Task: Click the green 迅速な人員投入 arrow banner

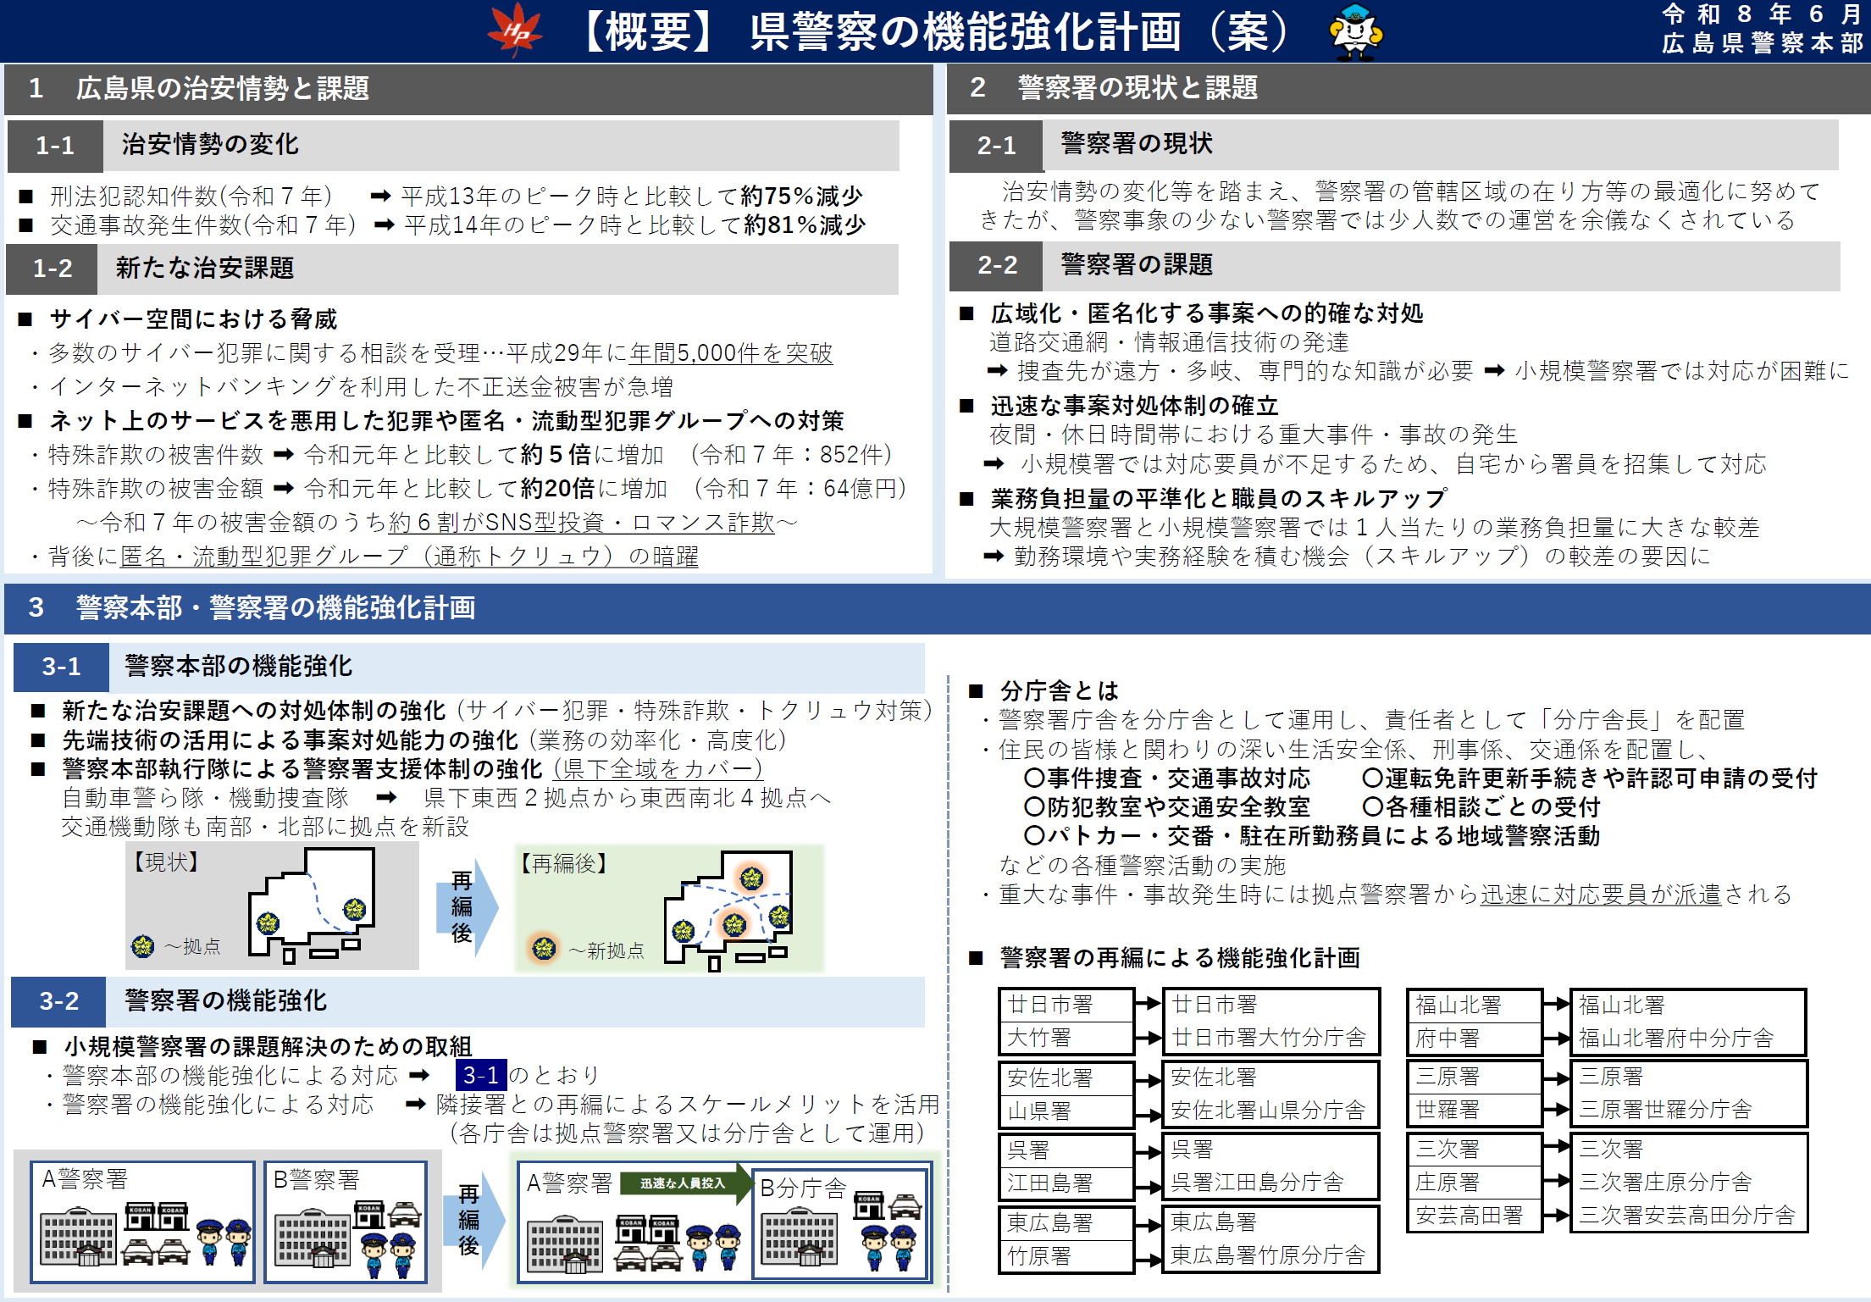Action: click(x=686, y=1183)
